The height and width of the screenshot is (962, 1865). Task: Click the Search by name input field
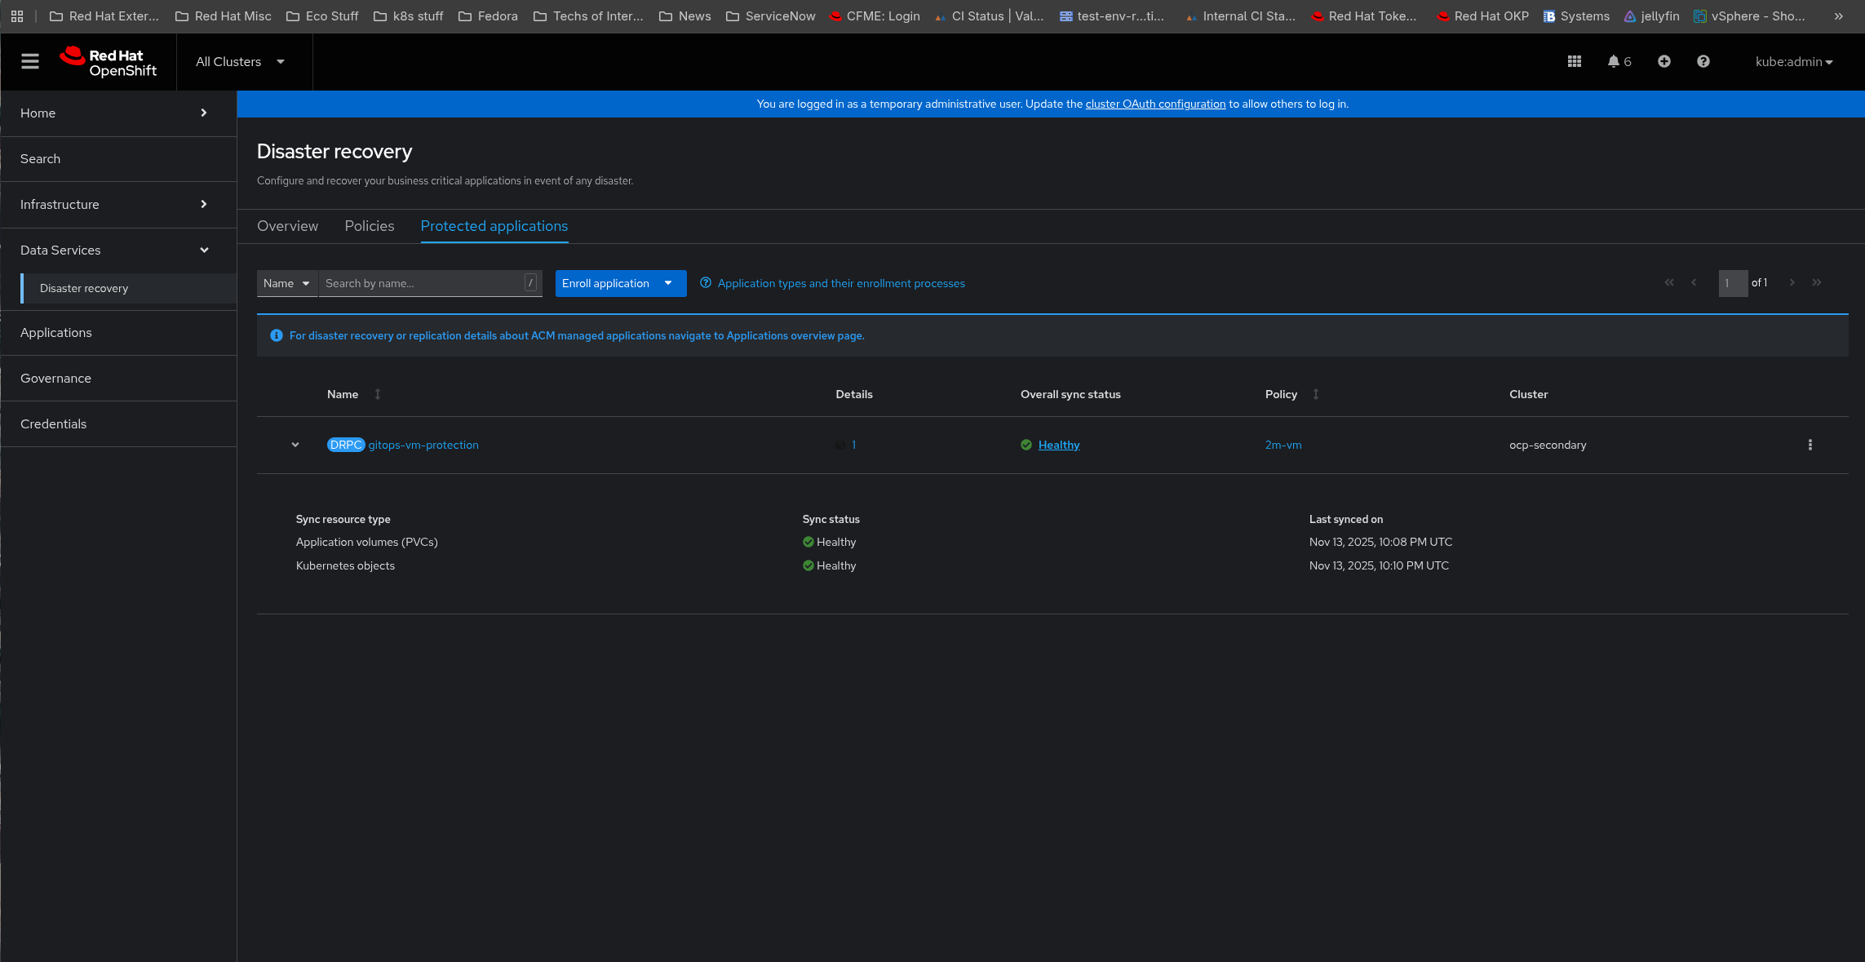point(422,283)
